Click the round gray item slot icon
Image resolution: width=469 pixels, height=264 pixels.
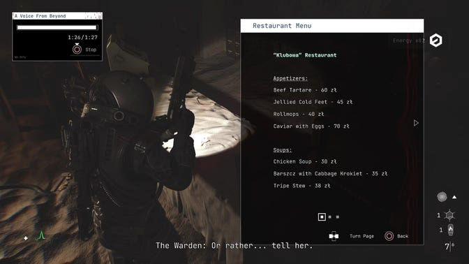coord(442,197)
